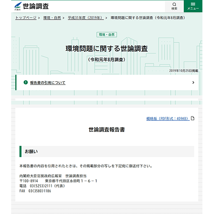Click the 環境問題に関する世論調査 main title
The width and height of the screenshot is (214, 214).
107,49
